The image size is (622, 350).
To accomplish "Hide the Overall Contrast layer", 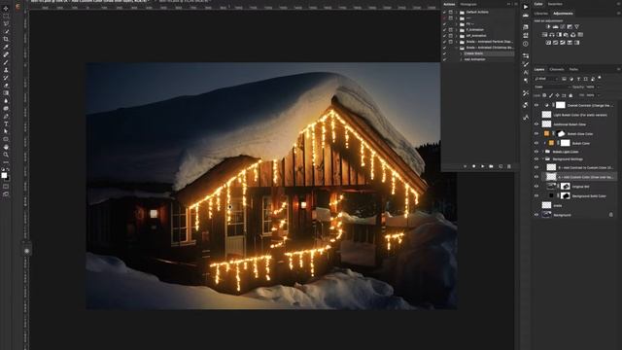I will point(536,105).
